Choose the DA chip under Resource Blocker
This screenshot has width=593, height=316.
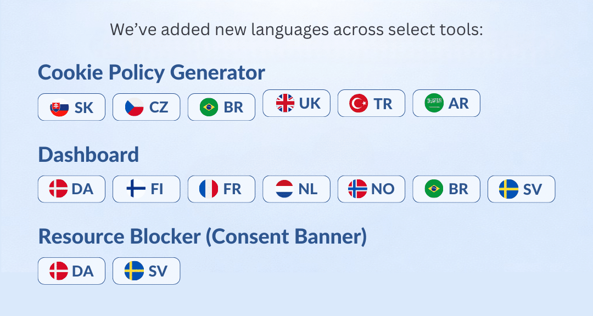pos(71,271)
